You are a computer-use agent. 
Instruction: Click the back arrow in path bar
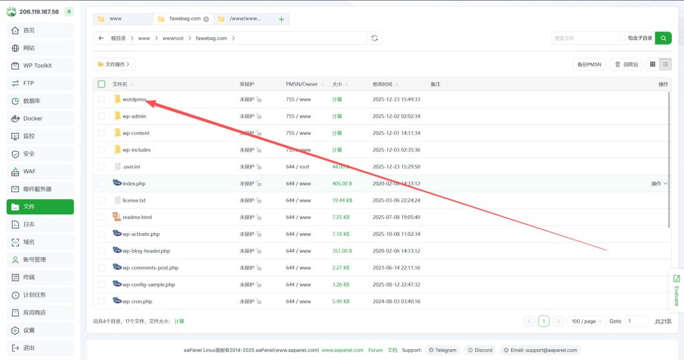tap(101, 38)
